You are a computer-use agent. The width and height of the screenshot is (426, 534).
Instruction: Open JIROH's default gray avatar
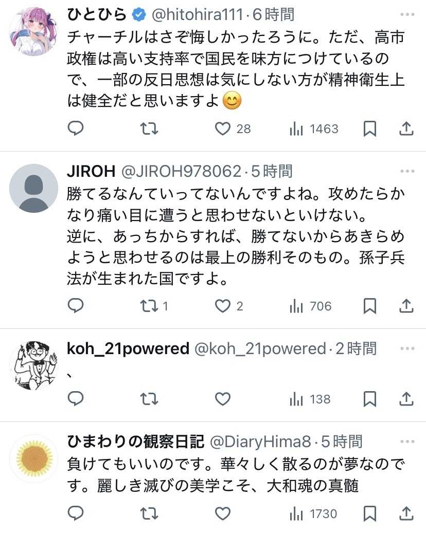click(x=33, y=188)
